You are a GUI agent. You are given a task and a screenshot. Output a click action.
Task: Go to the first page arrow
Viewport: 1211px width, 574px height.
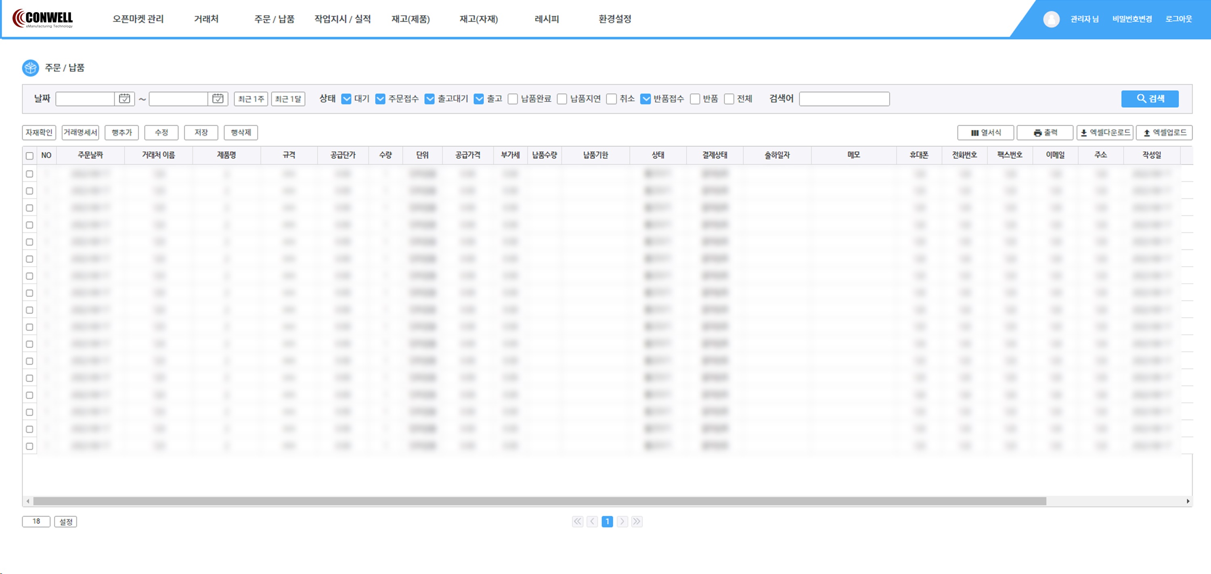(x=577, y=522)
